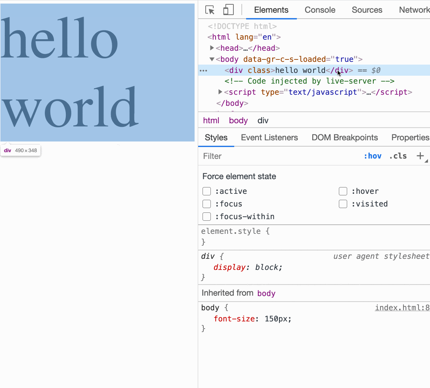Tick the :focus-within state checkbox
This screenshot has height=388, width=430.
click(x=206, y=217)
